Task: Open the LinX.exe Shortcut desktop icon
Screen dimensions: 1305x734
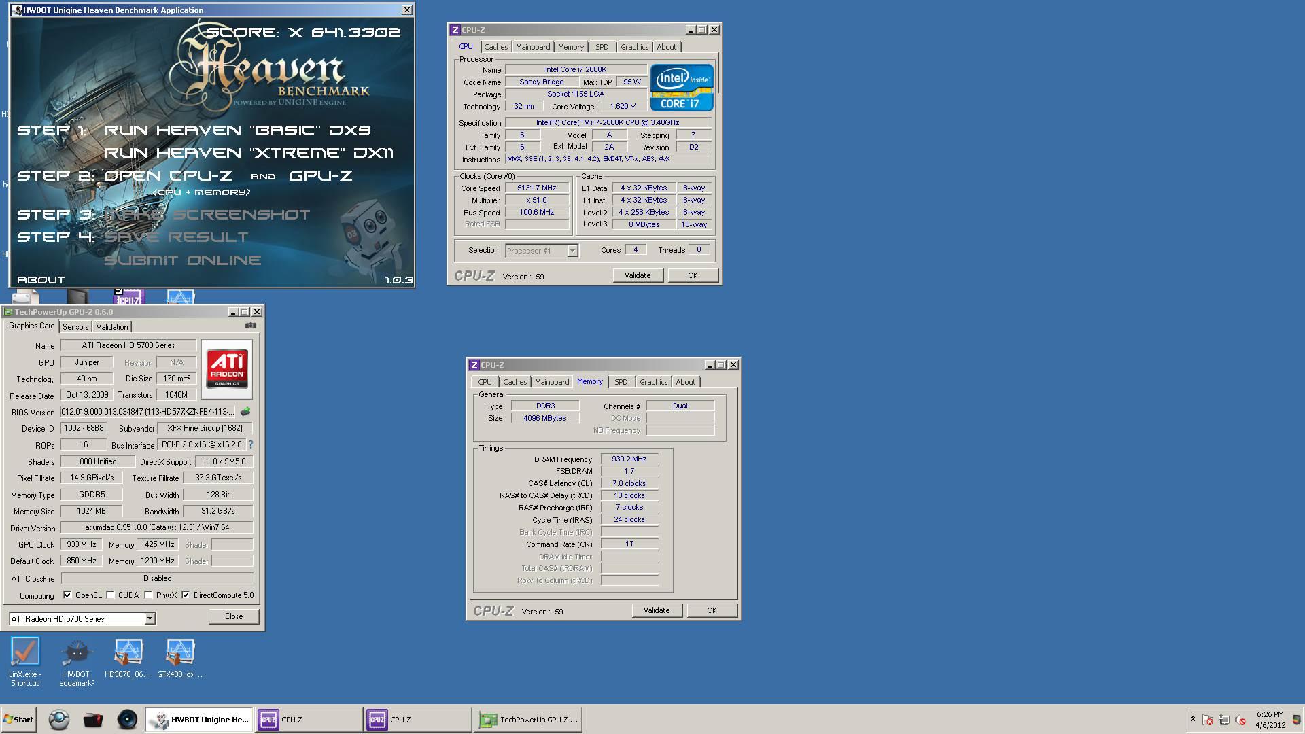Action: [24, 662]
